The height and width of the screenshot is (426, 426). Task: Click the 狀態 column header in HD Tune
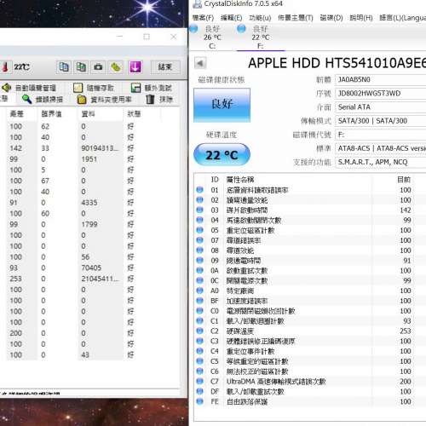pos(134,114)
